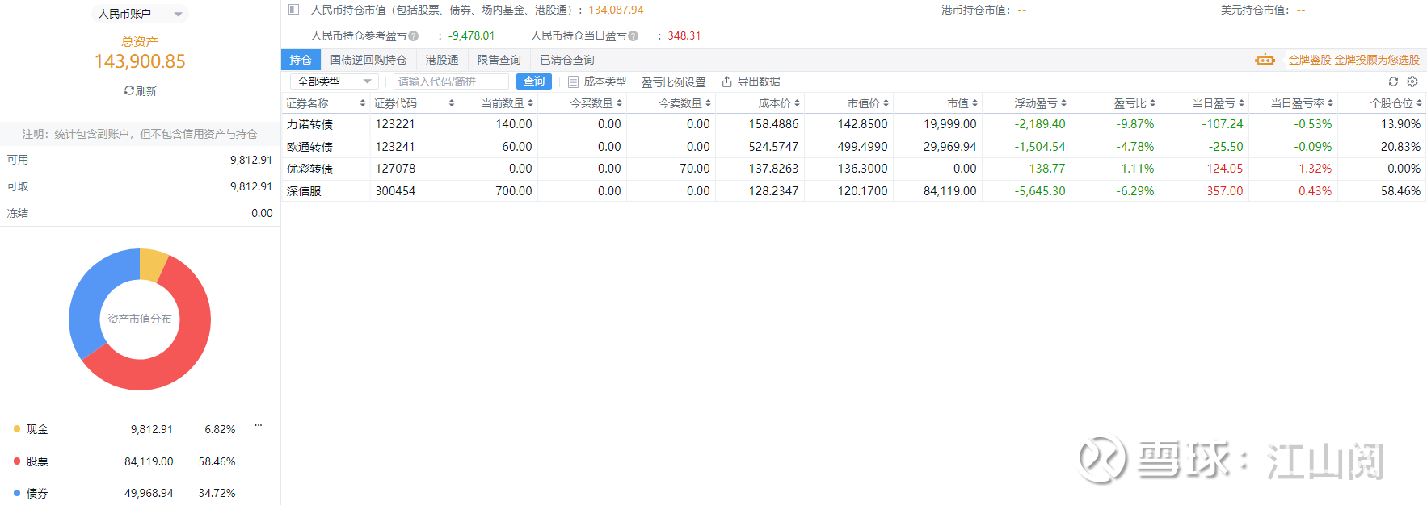Open the 已清仓查询 tab
This screenshot has width=1427, height=505.
pyautogui.click(x=567, y=60)
